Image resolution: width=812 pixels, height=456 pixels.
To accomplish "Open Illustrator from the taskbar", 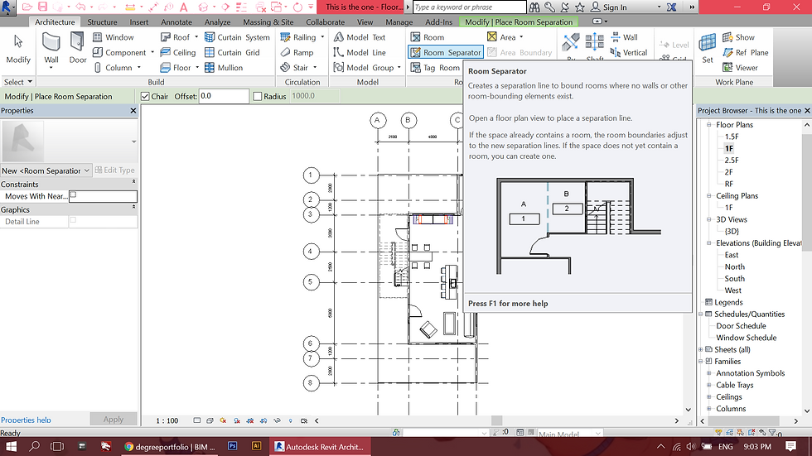I will pyautogui.click(x=256, y=446).
